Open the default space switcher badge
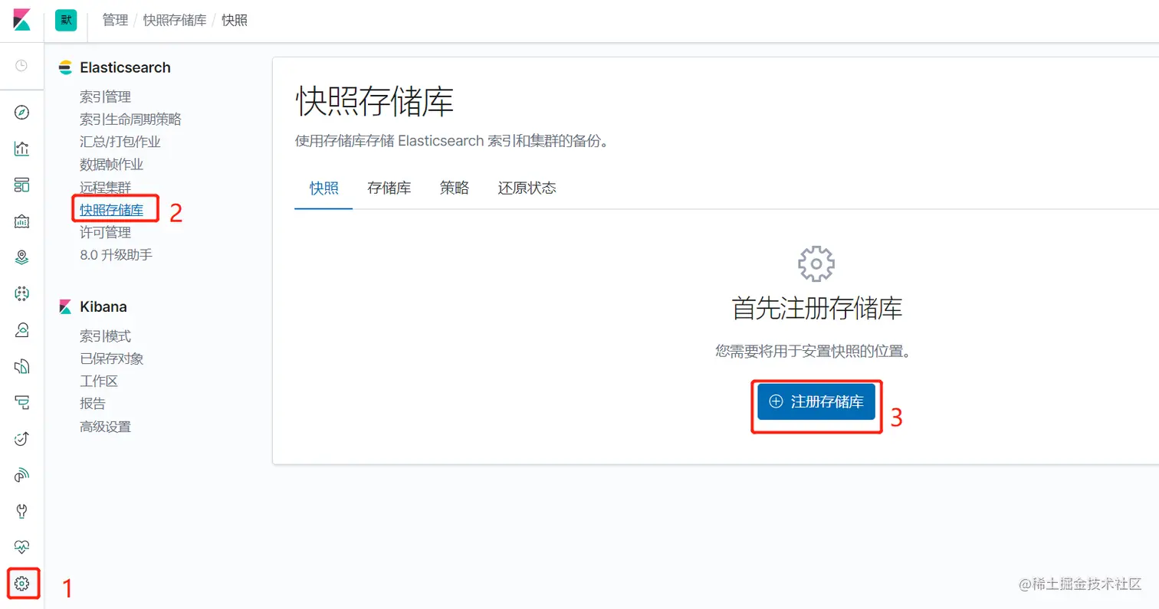 pyautogui.click(x=65, y=21)
